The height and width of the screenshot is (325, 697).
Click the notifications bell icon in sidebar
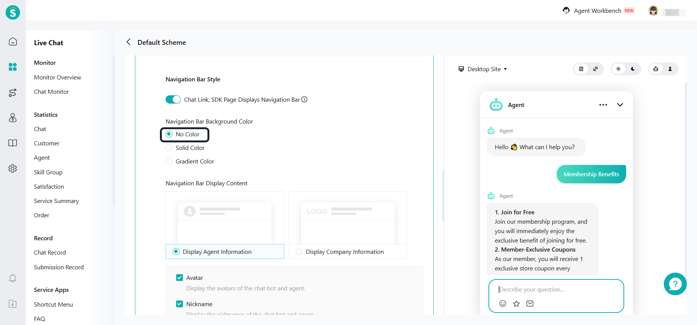(x=12, y=278)
